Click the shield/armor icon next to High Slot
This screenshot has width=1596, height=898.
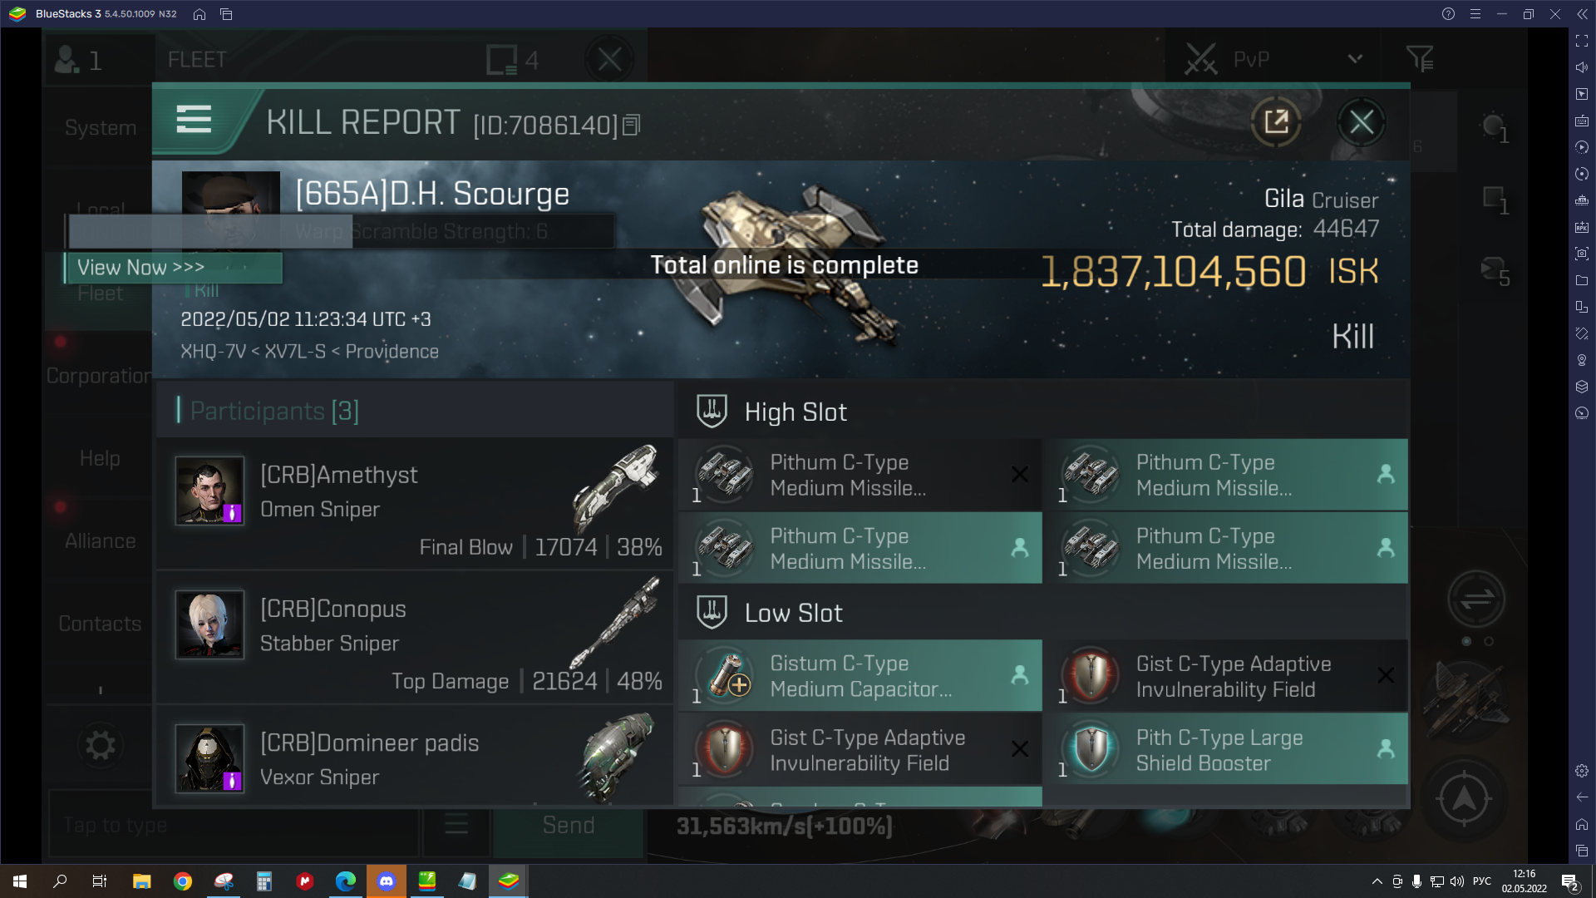(711, 412)
